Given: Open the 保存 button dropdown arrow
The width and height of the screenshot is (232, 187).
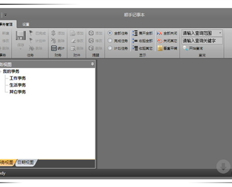Looking at the screenshot, I should (x=21, y=49).
